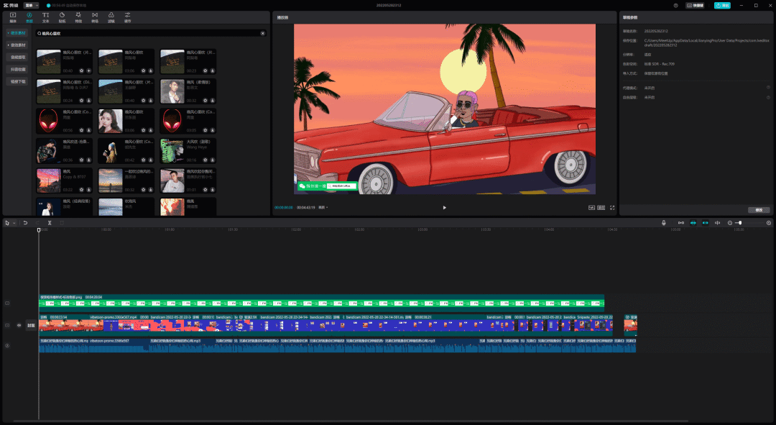Download the 03:06 song in first row

click(x=150, y=70)
